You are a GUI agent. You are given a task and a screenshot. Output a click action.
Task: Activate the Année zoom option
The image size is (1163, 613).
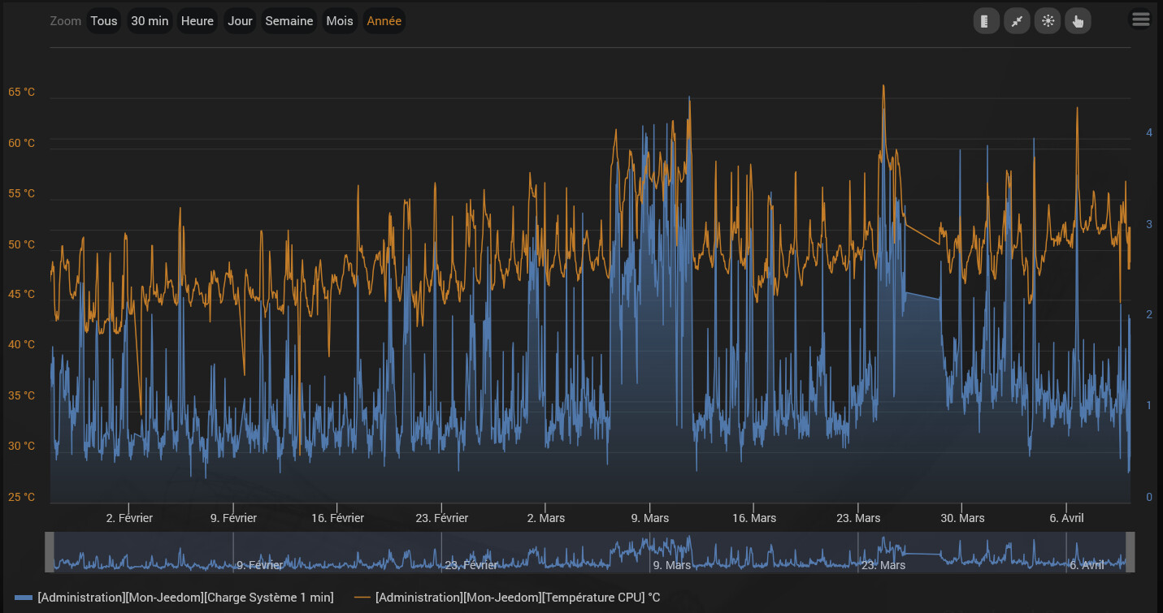384,21
